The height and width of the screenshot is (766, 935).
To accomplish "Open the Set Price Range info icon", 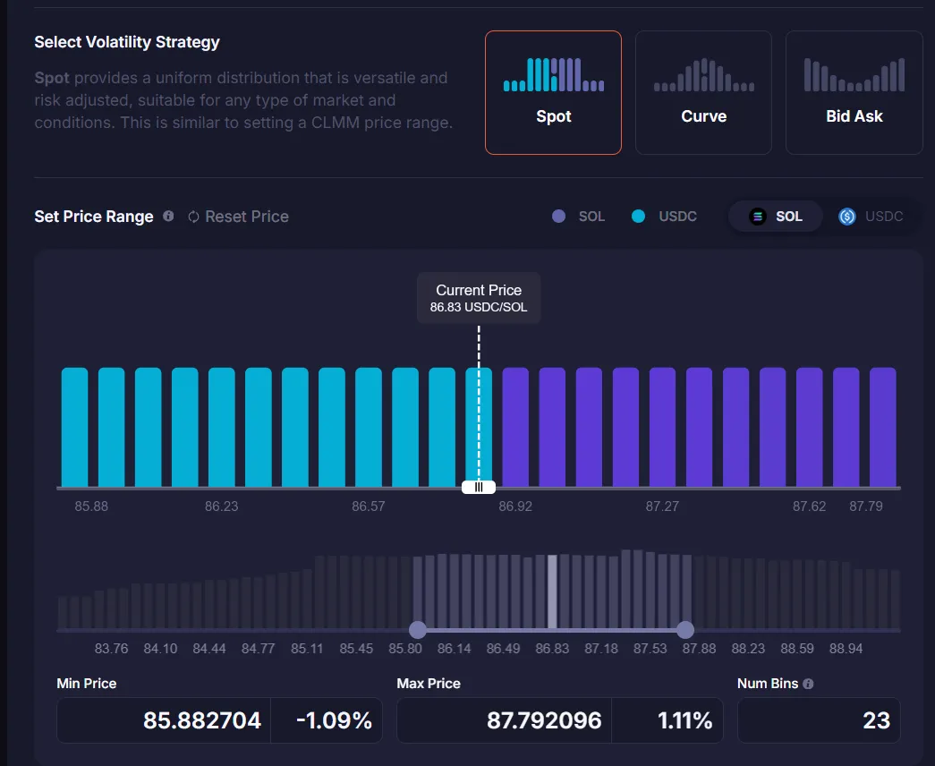I will pos(168,217).
